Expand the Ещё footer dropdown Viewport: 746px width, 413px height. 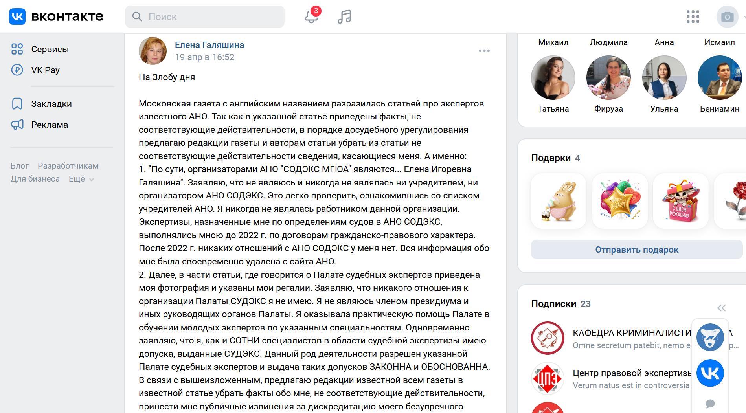click(81, 179)
